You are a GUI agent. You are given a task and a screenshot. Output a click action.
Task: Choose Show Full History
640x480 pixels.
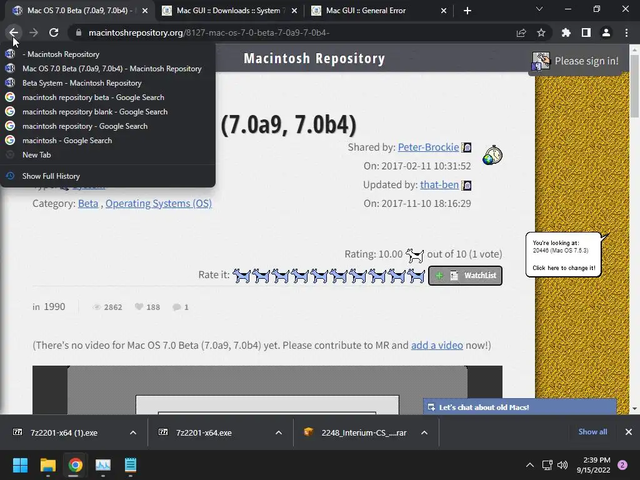point(107,176)
